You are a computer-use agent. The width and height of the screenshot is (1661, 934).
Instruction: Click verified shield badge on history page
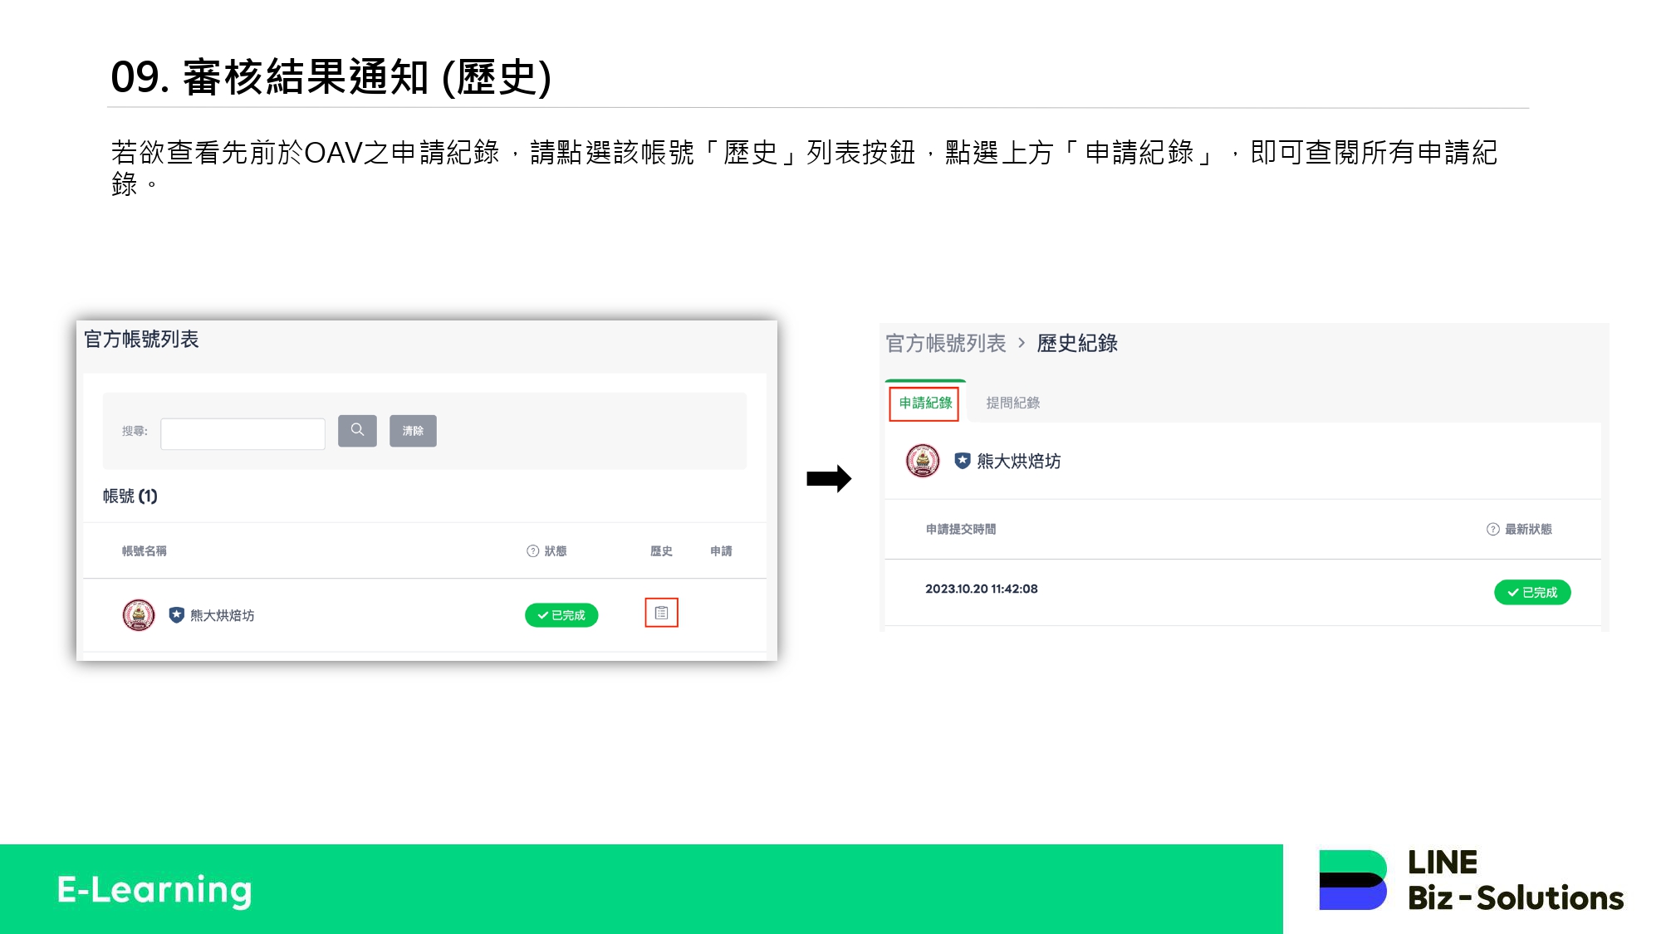(x=962, y=461)
